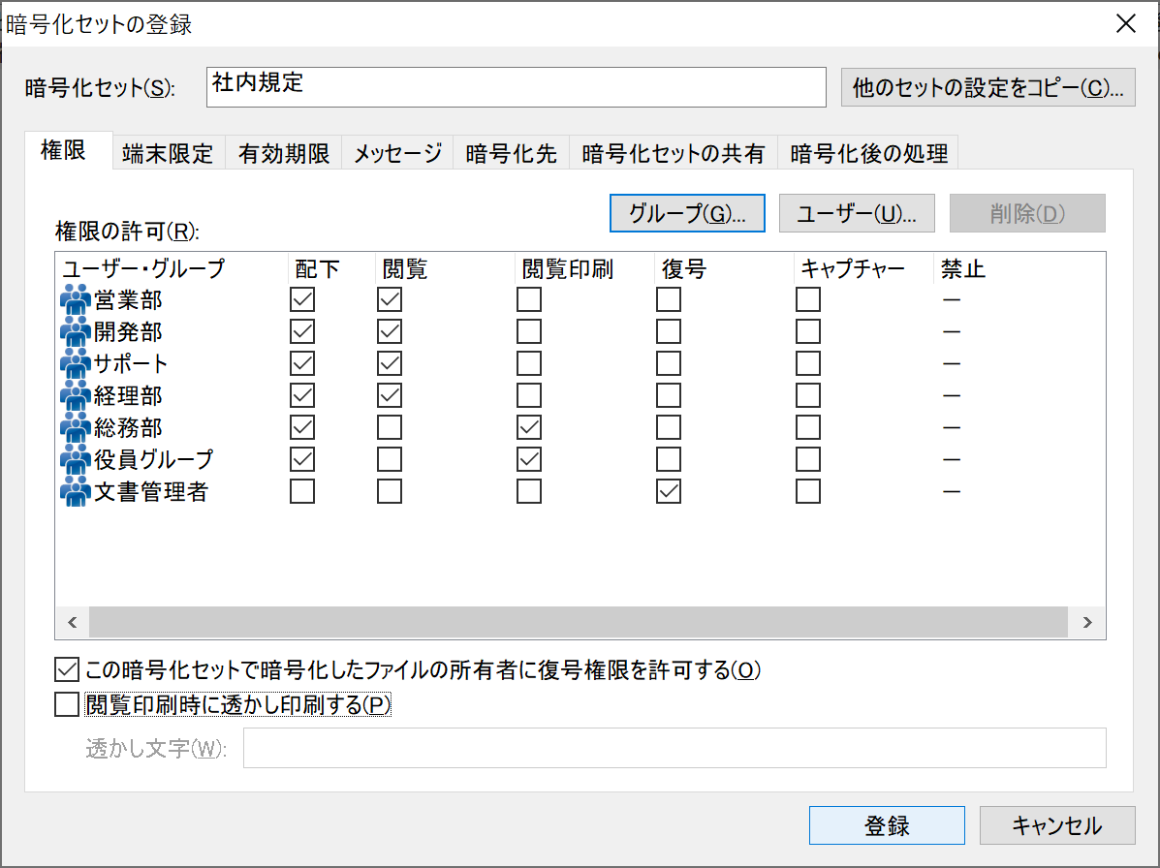This screenshot has height=868, width=1160.
Task: Click the right arrow of horizontal scrollbar
Action: (1087, 622)
